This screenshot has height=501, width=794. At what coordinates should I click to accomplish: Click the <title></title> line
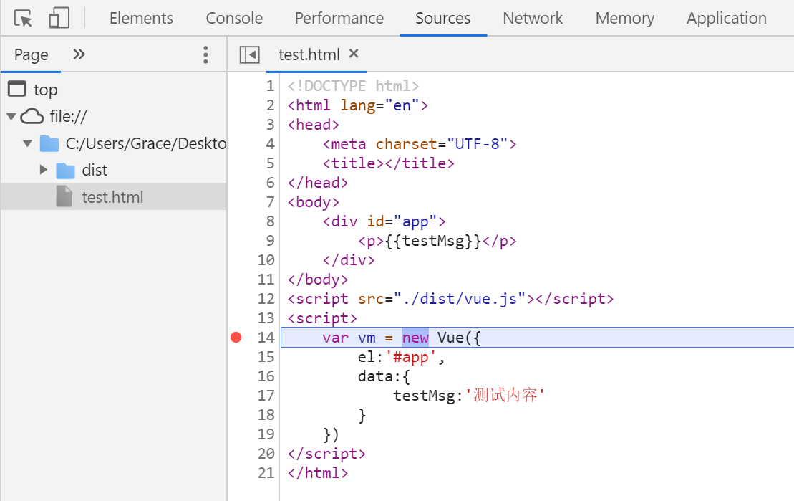(389, 163)
